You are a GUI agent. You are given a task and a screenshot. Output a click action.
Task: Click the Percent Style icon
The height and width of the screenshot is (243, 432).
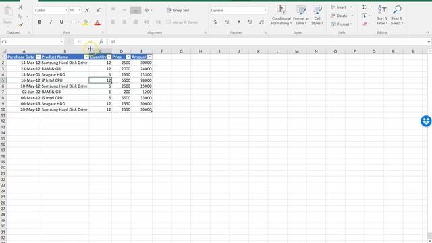tap(227, 22)
